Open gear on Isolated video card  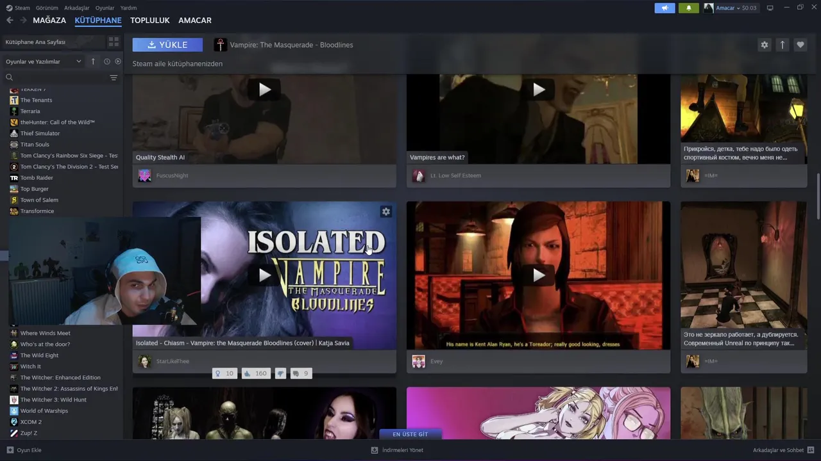(386, 211)
